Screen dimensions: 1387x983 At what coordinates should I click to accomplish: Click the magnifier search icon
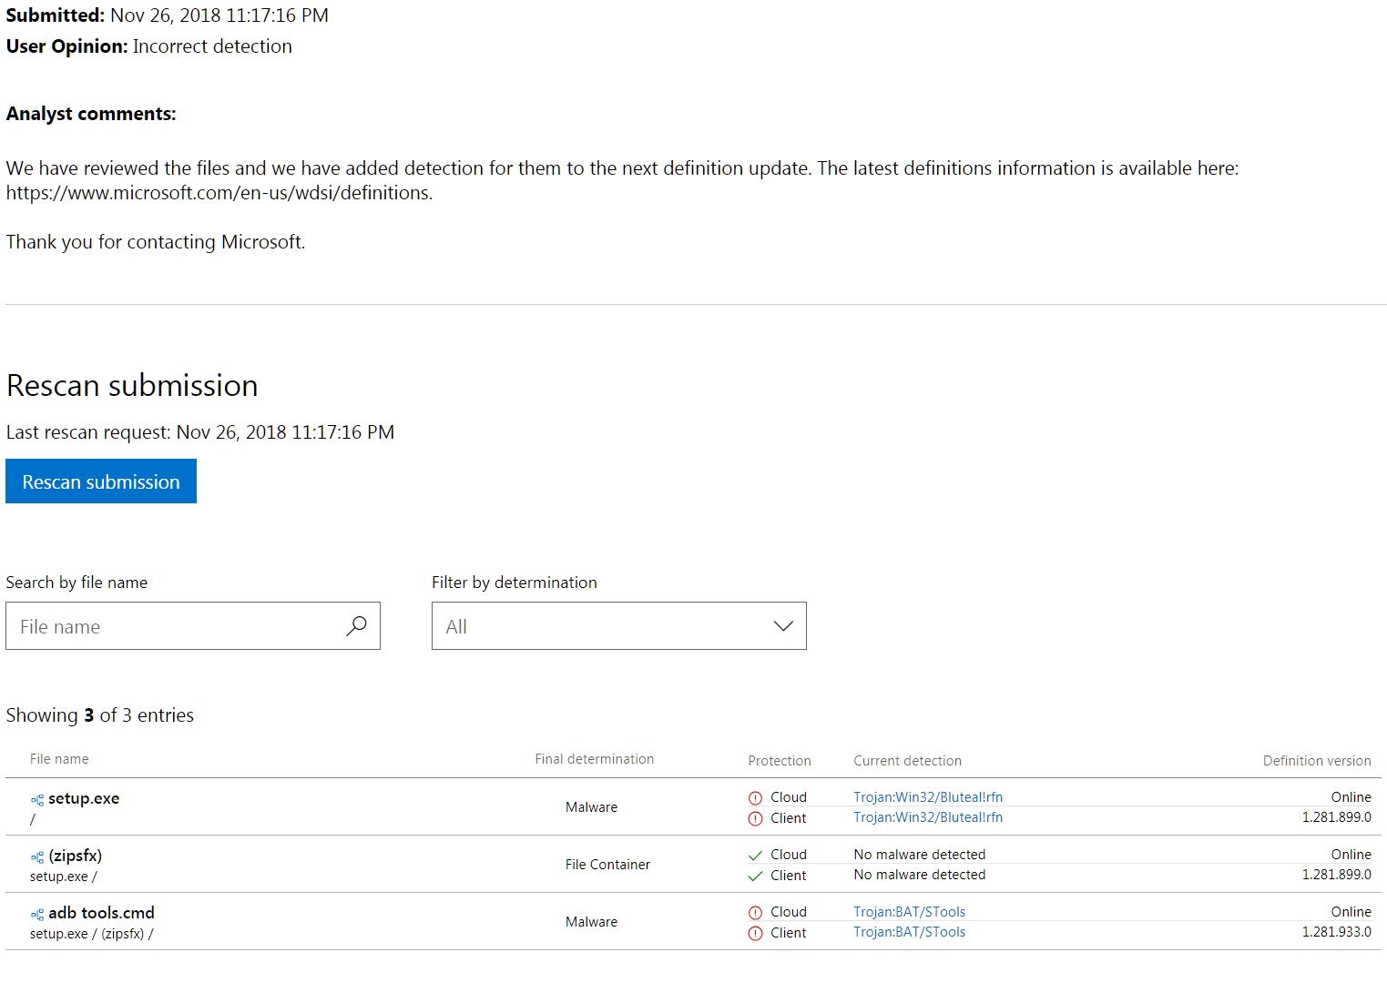point(356,626)
